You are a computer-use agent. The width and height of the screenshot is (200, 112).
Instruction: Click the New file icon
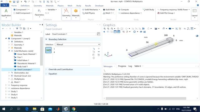(x=6, y=2)
